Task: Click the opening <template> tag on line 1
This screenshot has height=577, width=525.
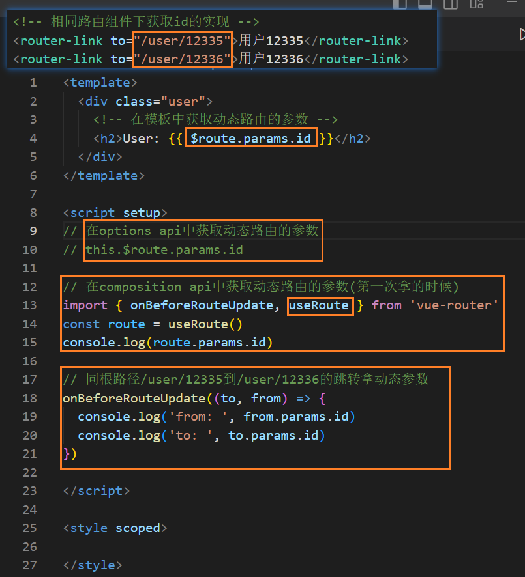Action: tap(100, 83)
